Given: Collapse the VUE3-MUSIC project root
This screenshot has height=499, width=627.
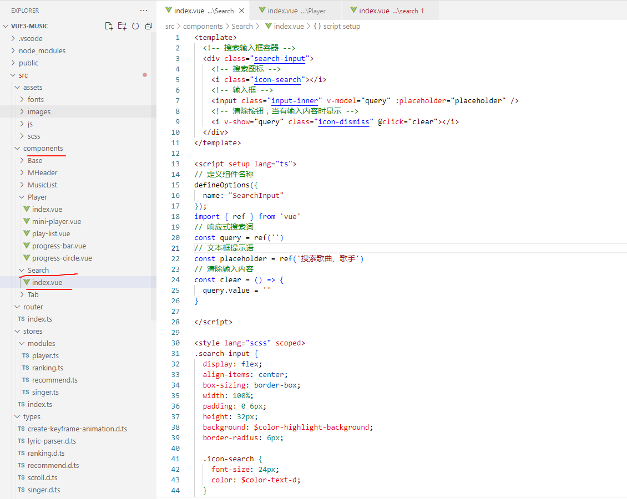Looking at the screenshot, I should pos(30,26).
